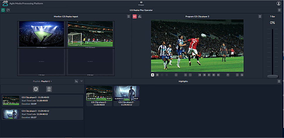284x138 pixels.
Task: Add a clip with the plus button
Action: [x=36, y=89]
